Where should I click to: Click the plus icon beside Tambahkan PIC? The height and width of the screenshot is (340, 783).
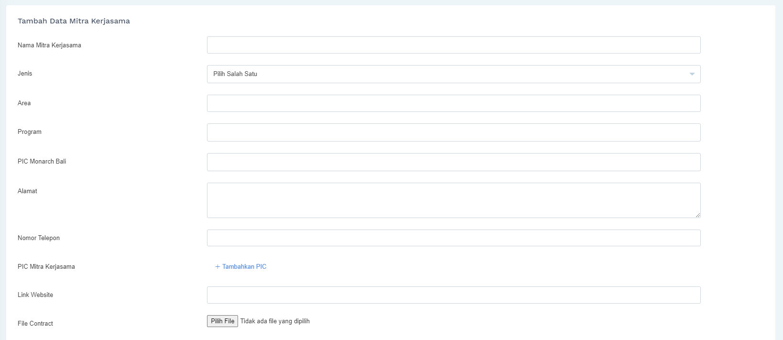click(217, 267)
